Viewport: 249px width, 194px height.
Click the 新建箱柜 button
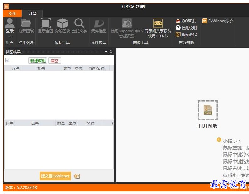click(38, 61)
